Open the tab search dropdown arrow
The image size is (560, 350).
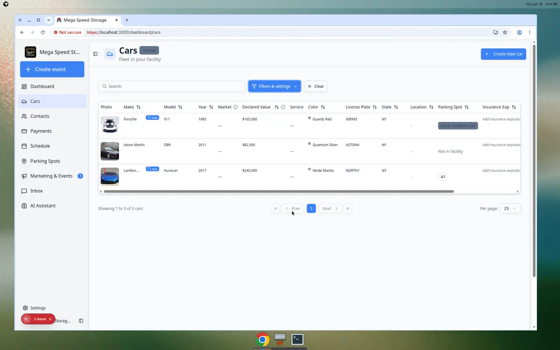49,20
